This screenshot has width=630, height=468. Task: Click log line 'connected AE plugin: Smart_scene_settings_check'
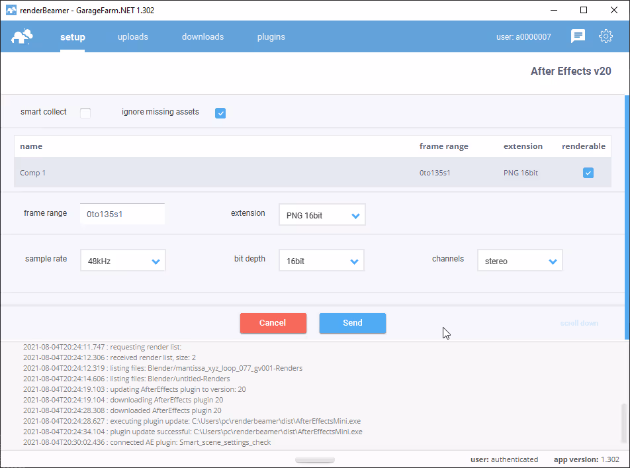click(147, 442)
